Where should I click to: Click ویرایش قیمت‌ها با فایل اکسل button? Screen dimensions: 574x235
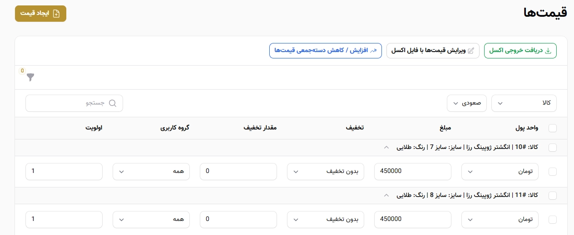coord(433,51)
